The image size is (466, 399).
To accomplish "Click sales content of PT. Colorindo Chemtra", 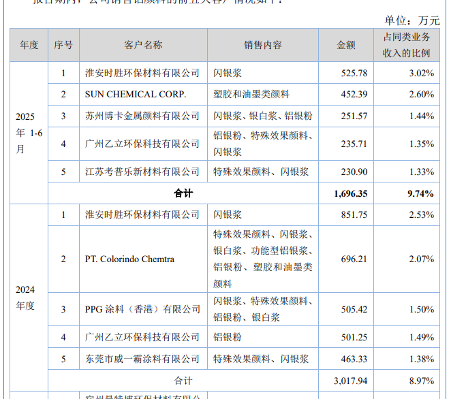I will point(263,259).
